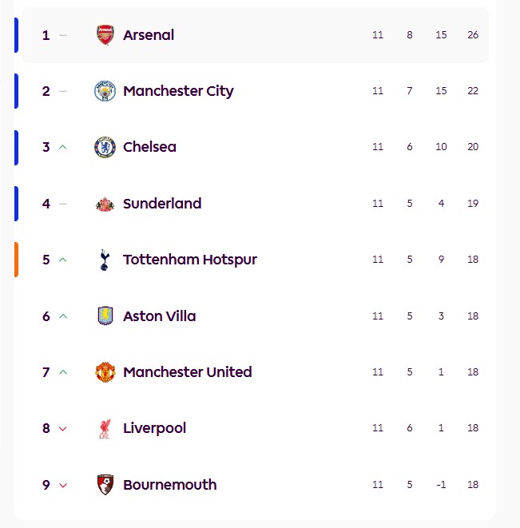Click the Liverpool club crest

(x=105, y=428)
